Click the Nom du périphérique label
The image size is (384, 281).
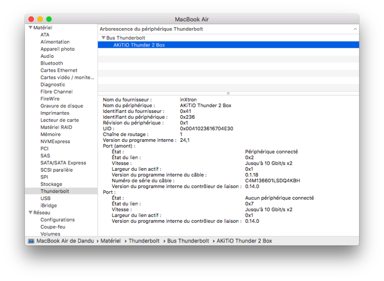click(129, 105)
